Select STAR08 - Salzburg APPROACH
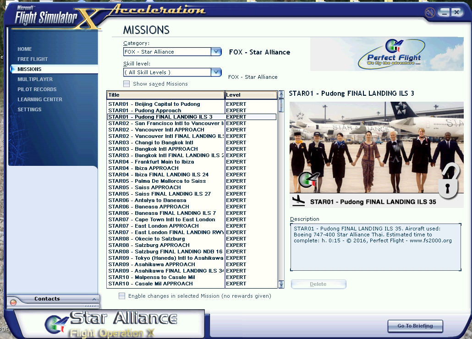472x339 pixels. (192, 246)
